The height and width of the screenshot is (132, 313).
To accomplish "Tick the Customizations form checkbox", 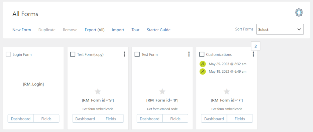I will tap(202, 54).
